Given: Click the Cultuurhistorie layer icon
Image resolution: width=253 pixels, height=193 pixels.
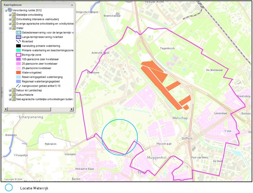Looking at the screenshot, I should 14,95.
